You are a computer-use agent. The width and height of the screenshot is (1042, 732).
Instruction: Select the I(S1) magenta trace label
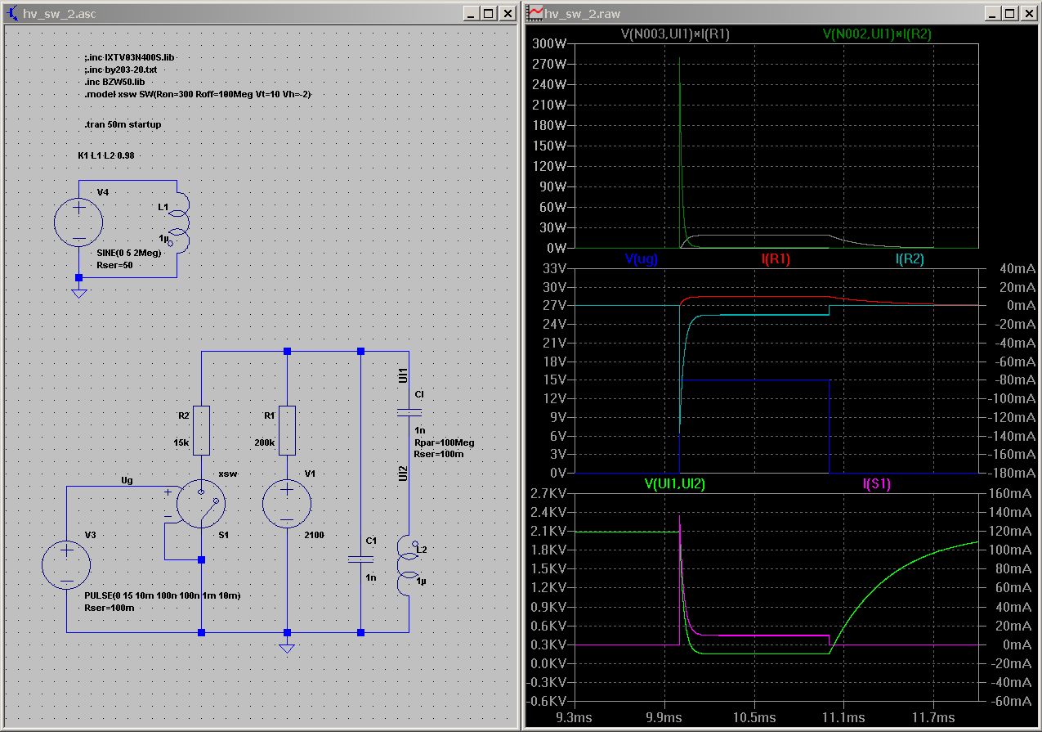pyautogui.click(x=876, y=483)
